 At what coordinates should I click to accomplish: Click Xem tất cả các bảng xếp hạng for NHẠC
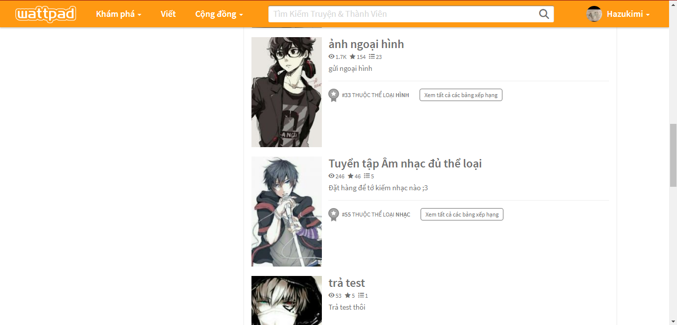click(x=462, y=215)
